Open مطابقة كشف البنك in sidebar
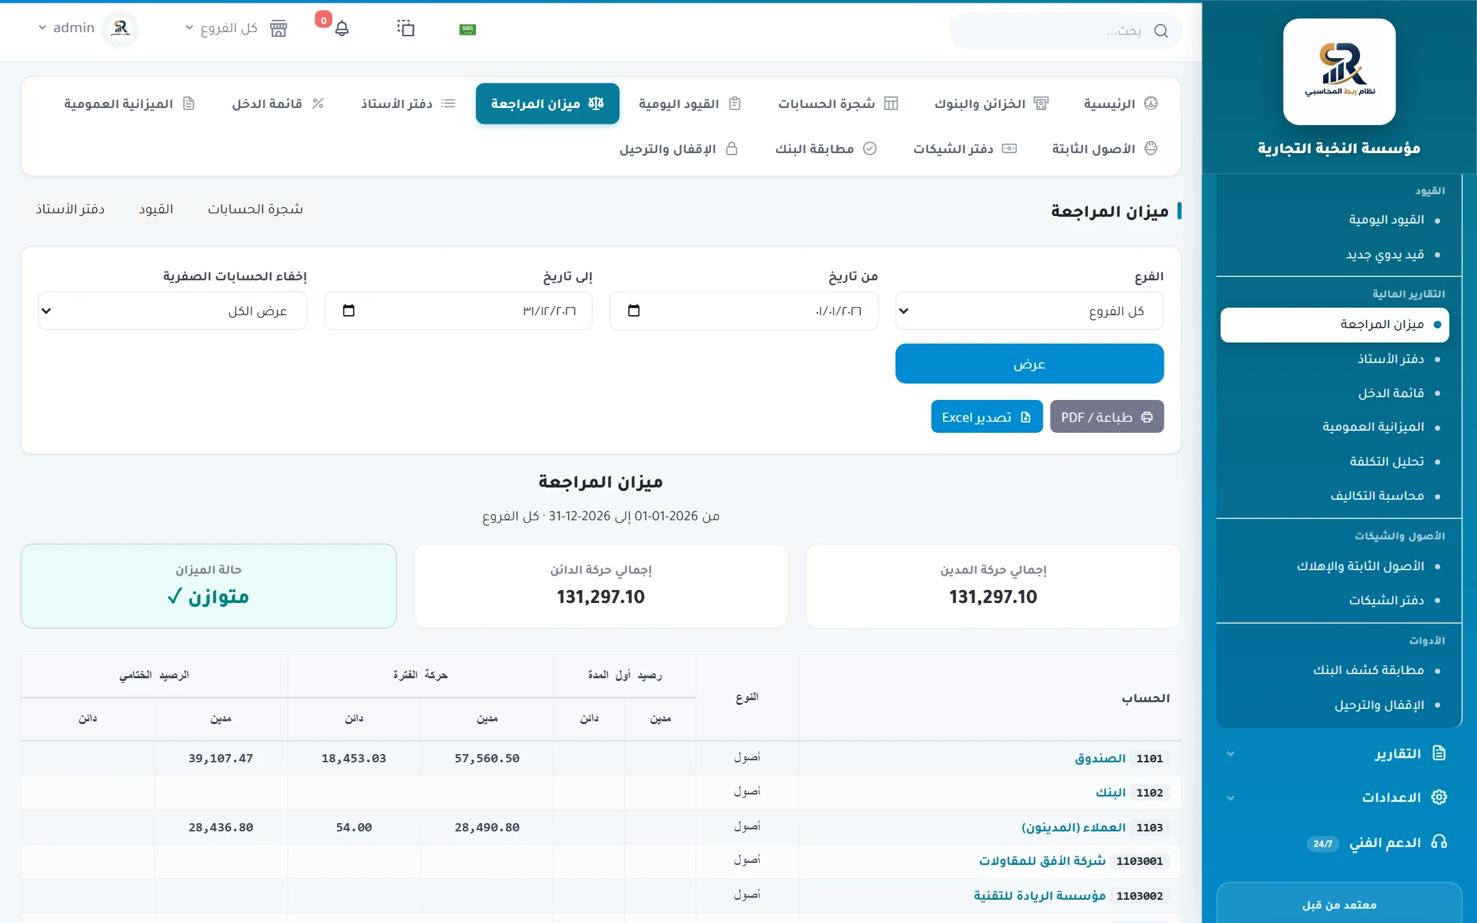Screen dimensions: 1477x923 (x=1368, y=670)
